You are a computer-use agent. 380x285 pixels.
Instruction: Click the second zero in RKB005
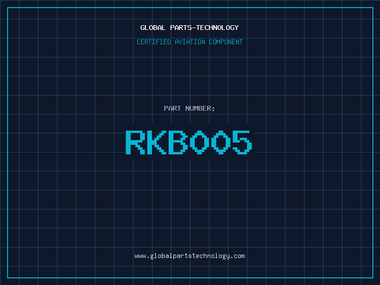221,142
